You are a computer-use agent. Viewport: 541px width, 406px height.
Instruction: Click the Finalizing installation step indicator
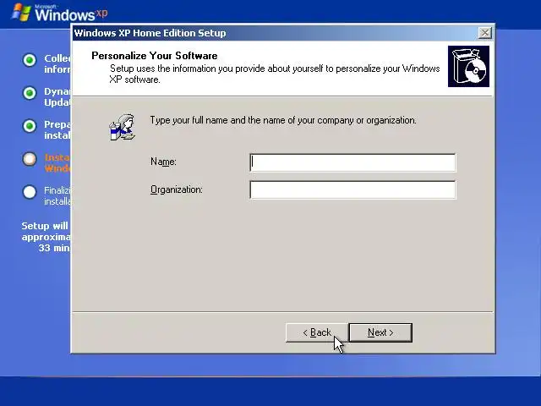point(30,192)
